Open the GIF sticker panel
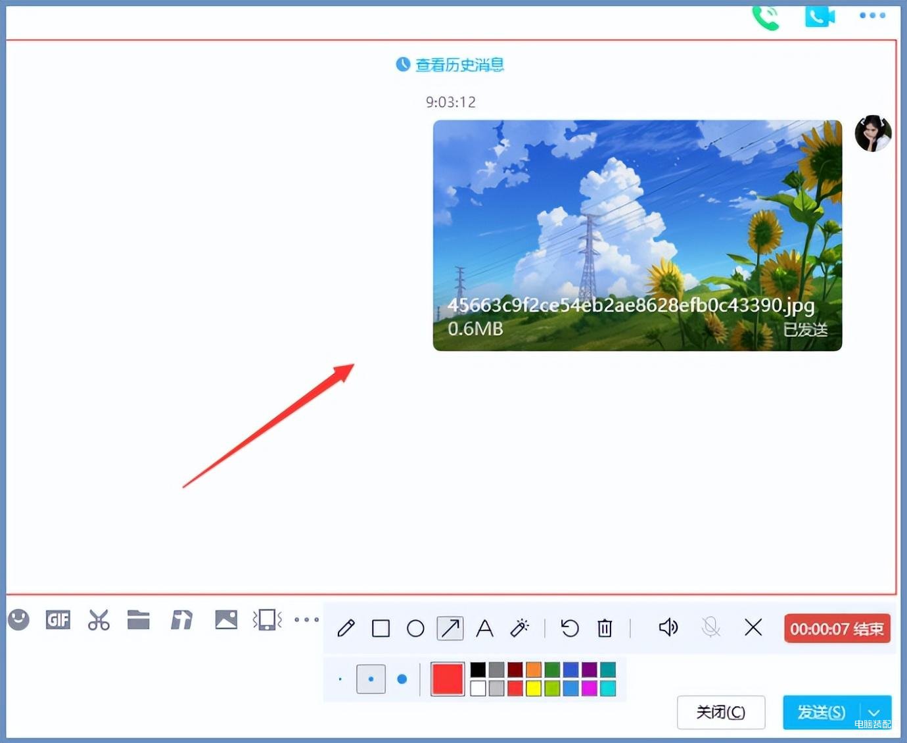907x743 pixels. coord(58,619)
